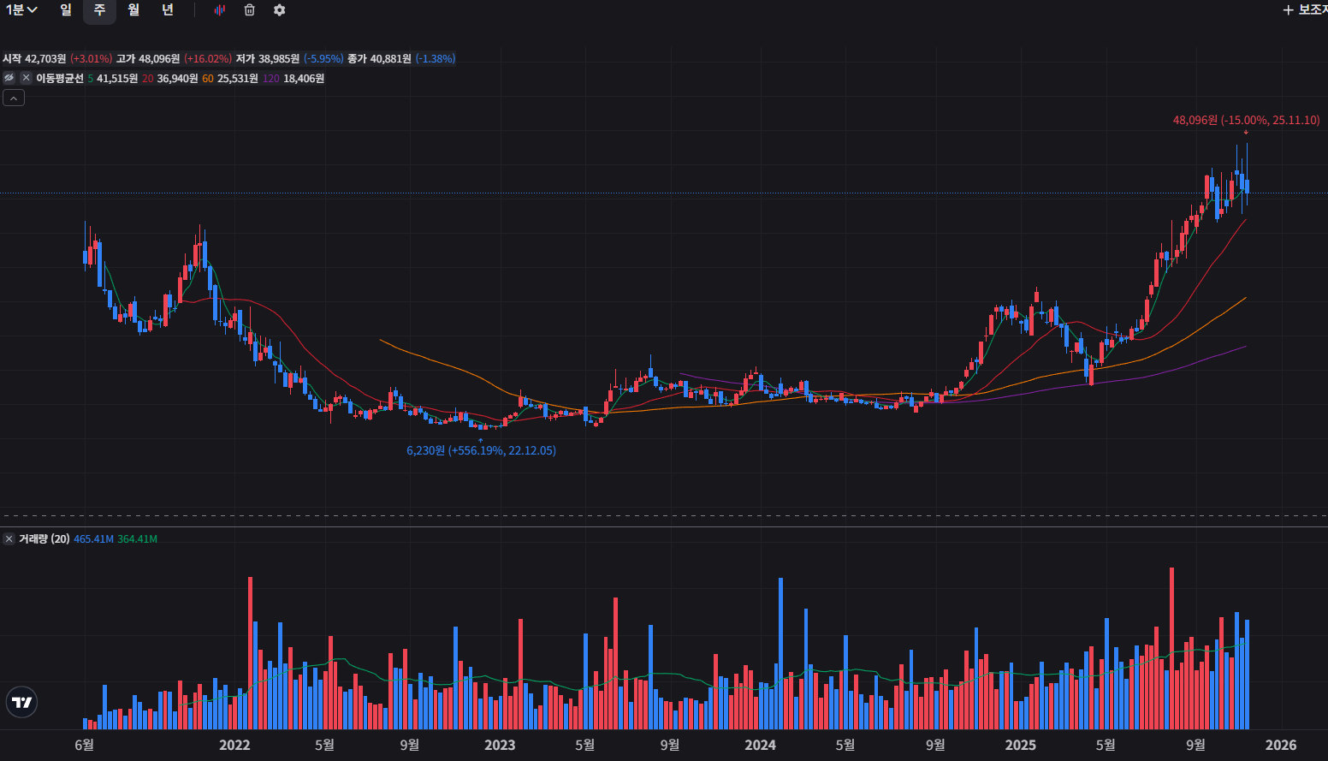Switch to 일 daily chart
This screenshot has width=1328, height=761.
click(x=66, y=10)
